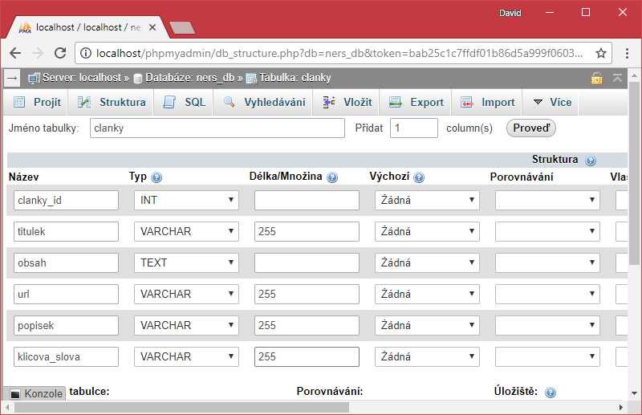The height and width of the screenshot is (415, 642).
Task: Click the Export tab icon
Action: pos(396,102)
